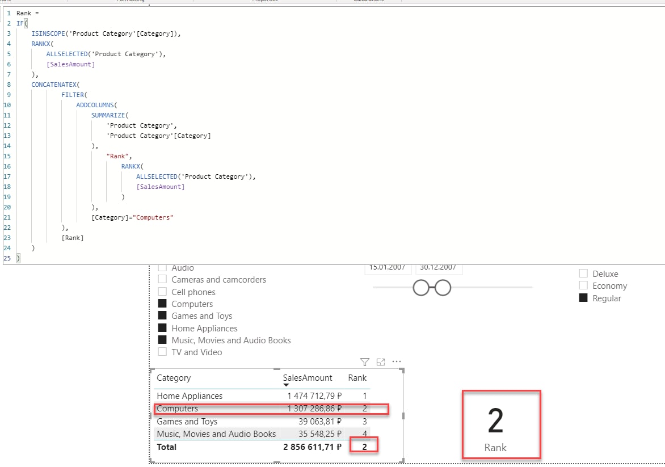Edit start date field 15.01.2007
665x467 pixels.
tap(388, 268)
